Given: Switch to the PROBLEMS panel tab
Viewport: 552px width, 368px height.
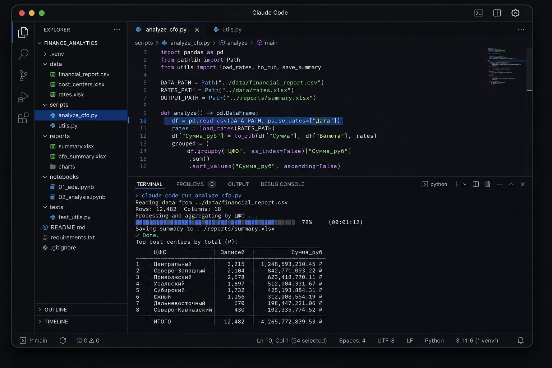Looking at the screenshot, I should [x=195, y=184].
